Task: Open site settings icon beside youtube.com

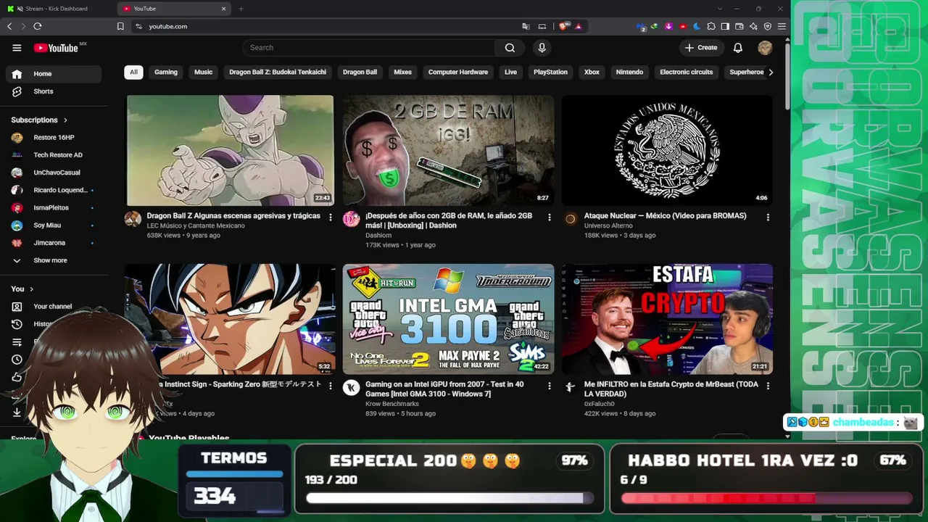Action: point(138,26)
